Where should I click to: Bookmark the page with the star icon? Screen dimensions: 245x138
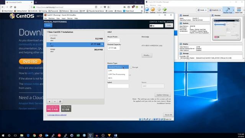coord(108,7)
